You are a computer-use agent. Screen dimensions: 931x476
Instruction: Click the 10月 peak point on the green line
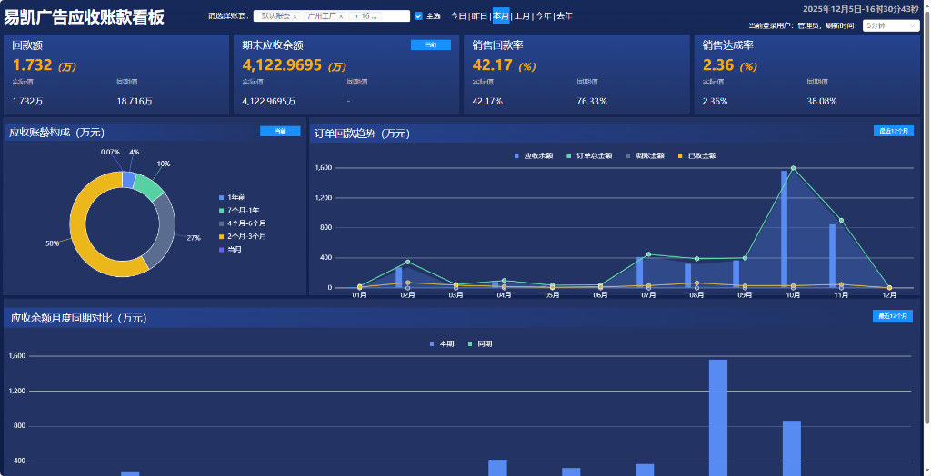(793, 168)
